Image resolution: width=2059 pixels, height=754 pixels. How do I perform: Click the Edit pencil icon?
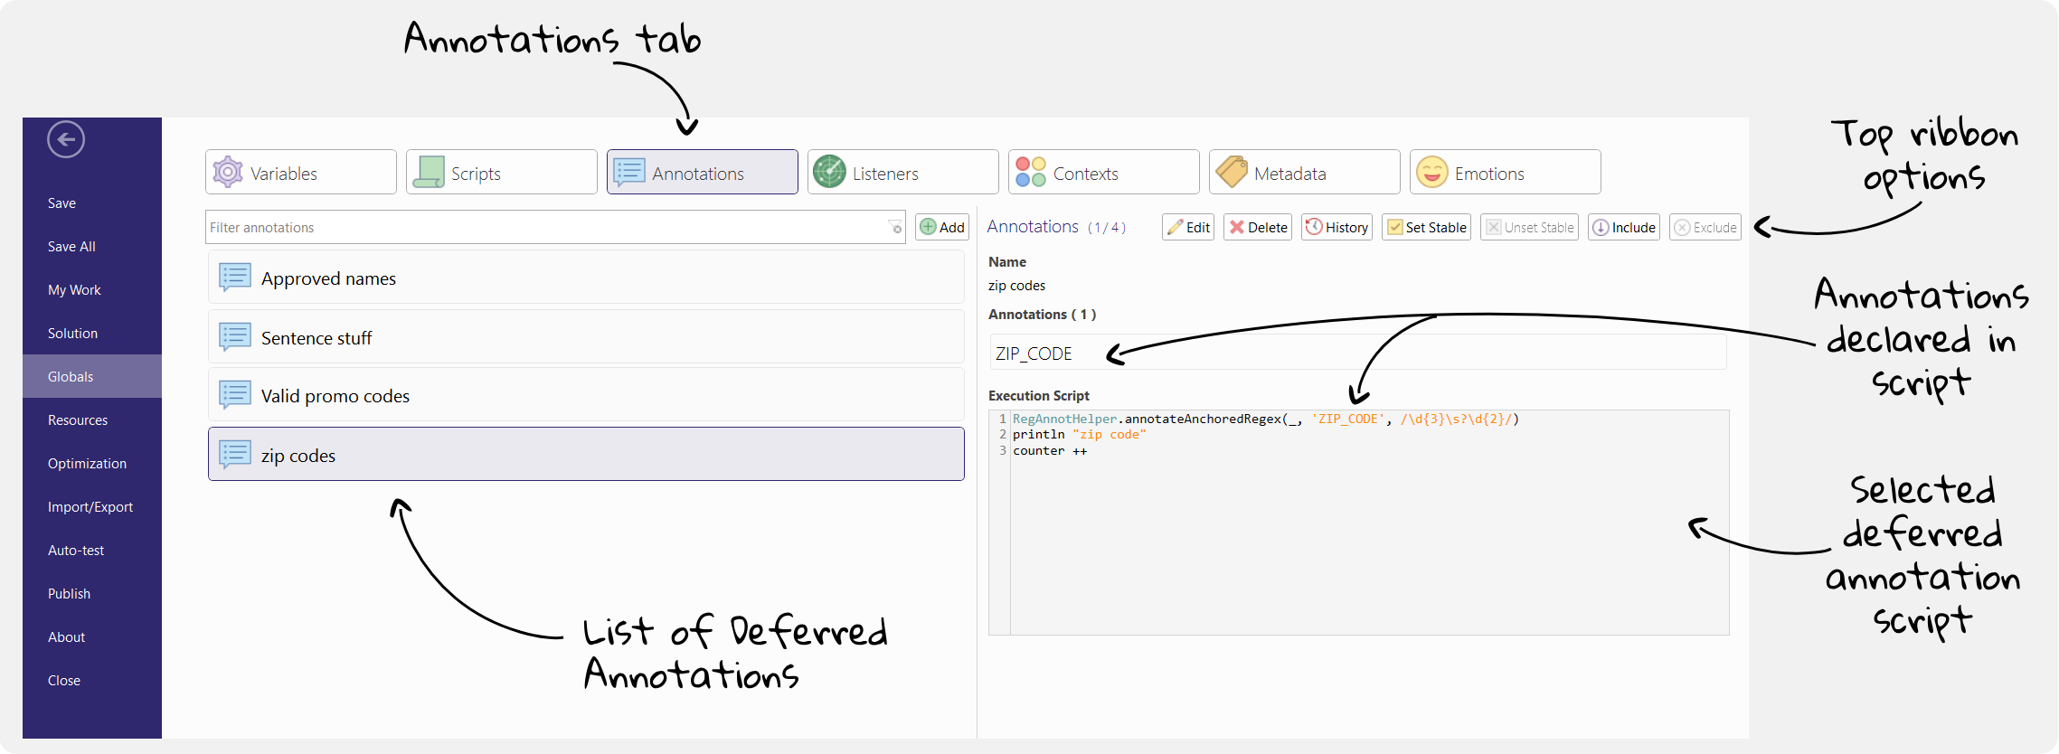[x=1176, y=227]
